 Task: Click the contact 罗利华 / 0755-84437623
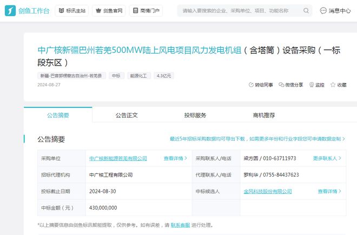coord(271,175)
